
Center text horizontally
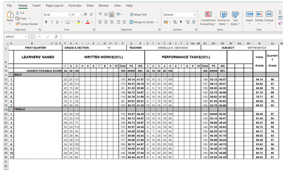point(106,22)
